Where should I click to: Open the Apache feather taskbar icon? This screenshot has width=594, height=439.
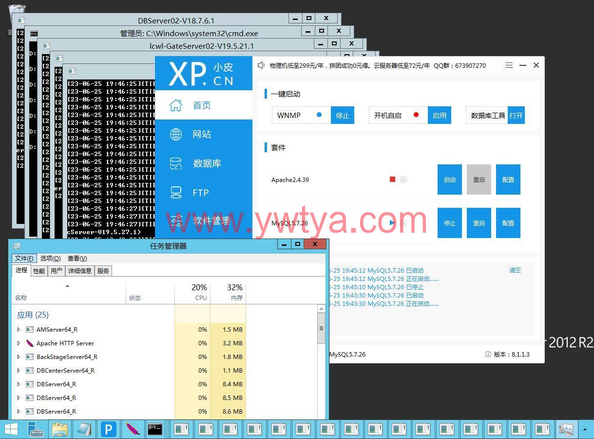pos(132,429)
